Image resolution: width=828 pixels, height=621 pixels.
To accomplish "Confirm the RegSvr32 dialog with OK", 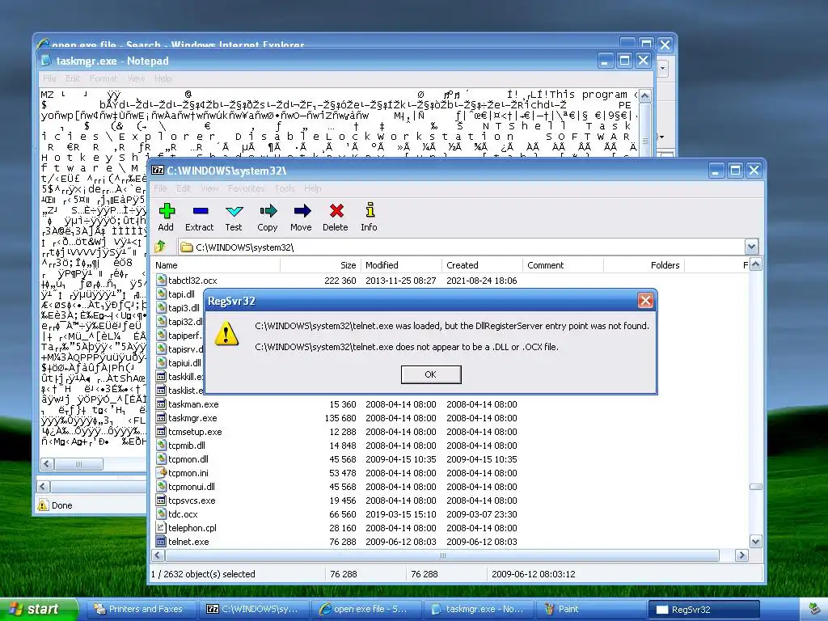I will click(431, 374).
